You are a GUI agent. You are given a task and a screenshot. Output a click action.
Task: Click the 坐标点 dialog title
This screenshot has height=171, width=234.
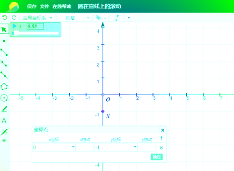[41, 129]
